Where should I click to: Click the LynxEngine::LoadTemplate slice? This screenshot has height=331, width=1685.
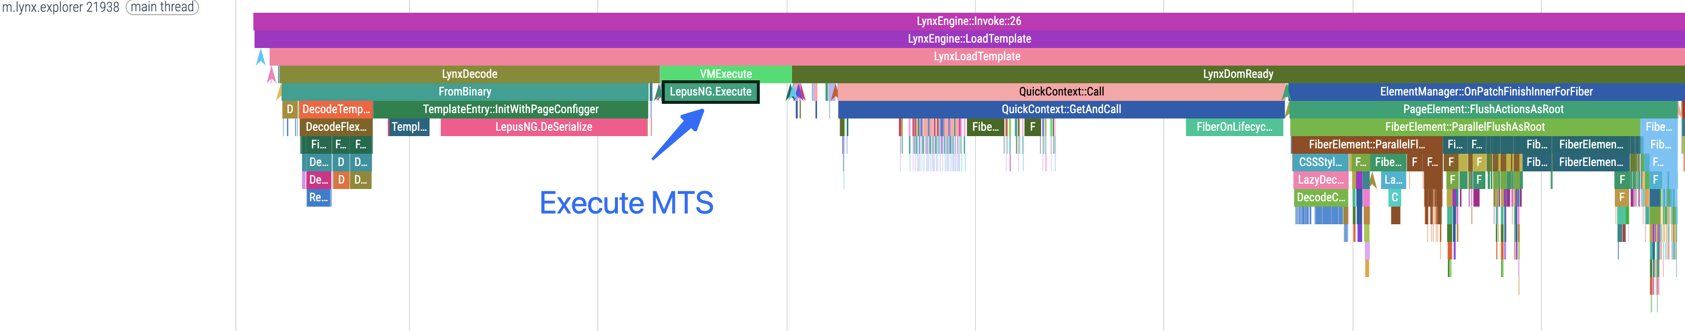point(969,39)
